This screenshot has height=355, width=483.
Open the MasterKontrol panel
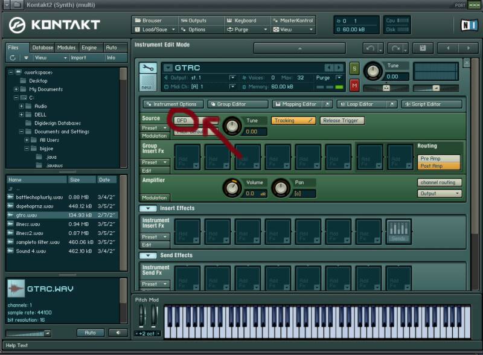tap(293, 21)
